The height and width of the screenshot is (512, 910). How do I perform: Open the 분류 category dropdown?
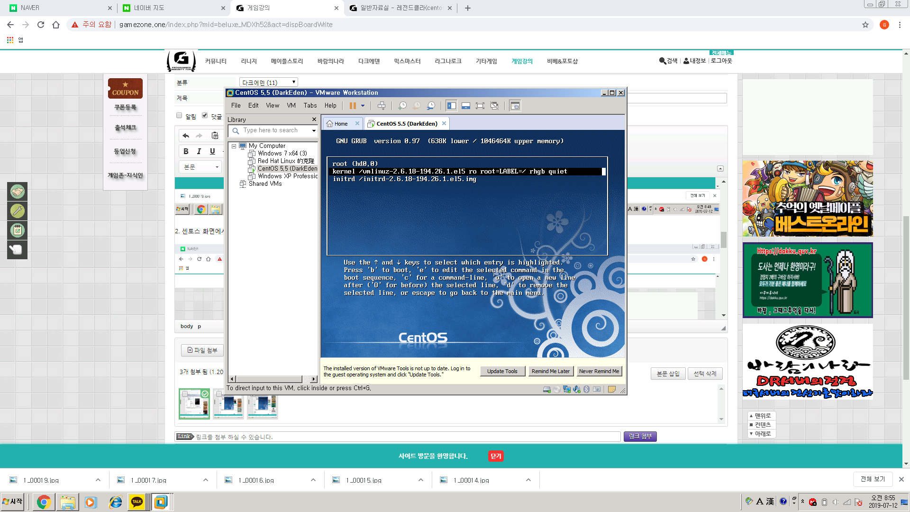coord(269,82)
